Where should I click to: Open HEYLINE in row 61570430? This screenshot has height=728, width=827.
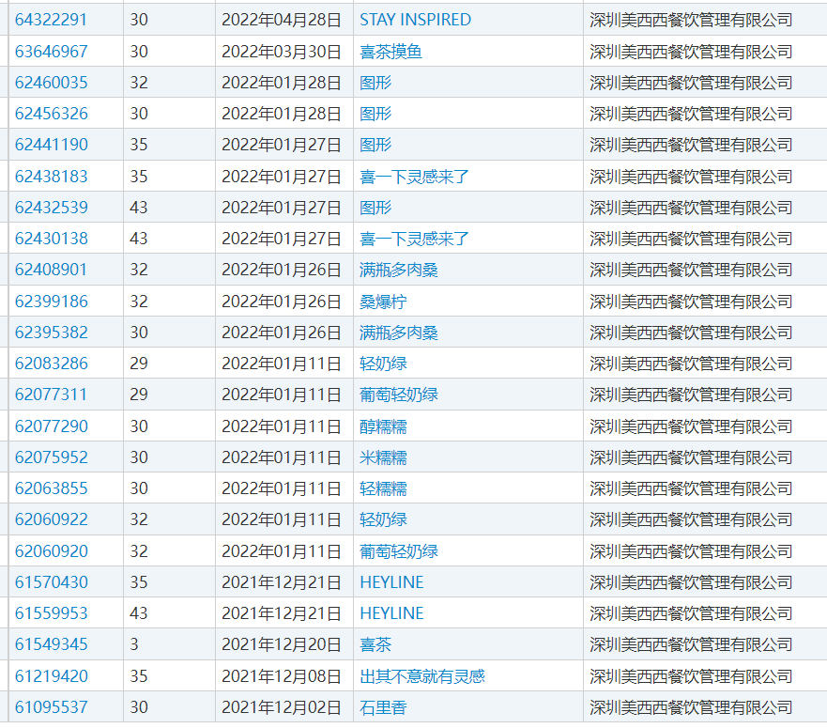click(x=391, y=582)
